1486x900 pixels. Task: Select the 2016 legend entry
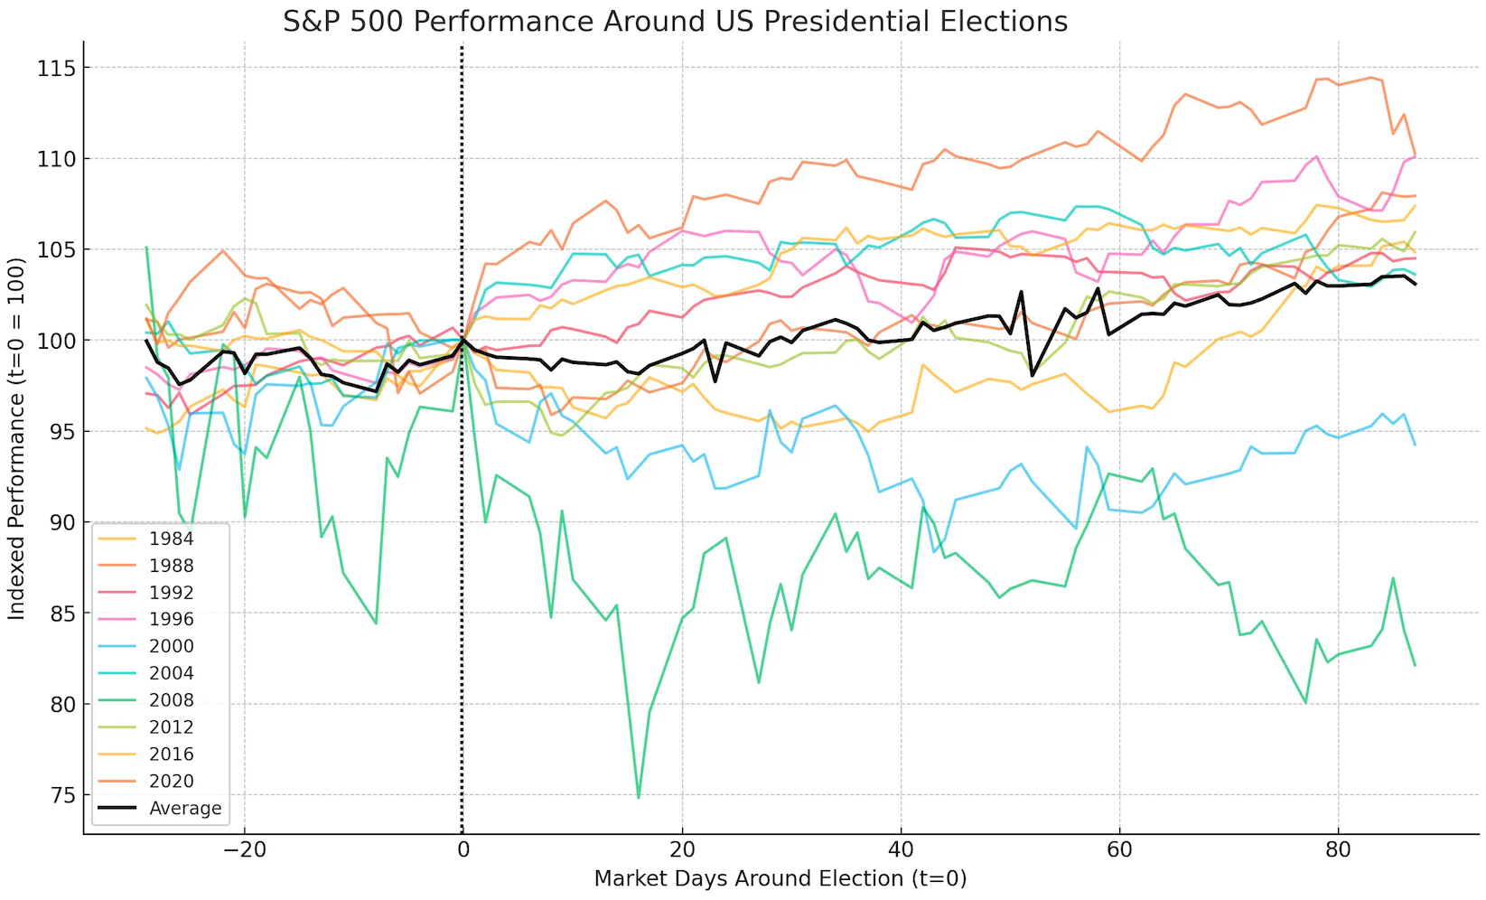(x=171, y=755)
